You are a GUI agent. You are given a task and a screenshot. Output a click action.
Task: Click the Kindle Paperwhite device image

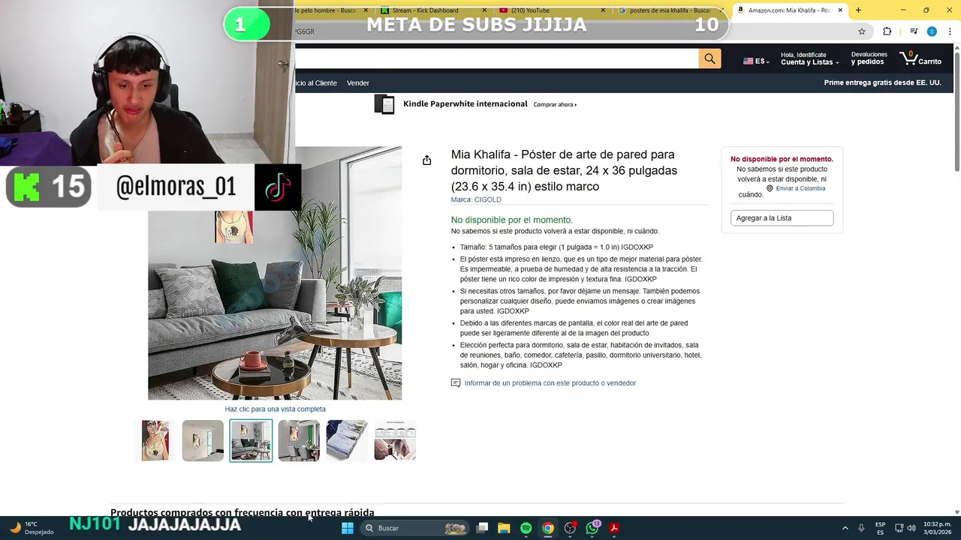(384, 104)
